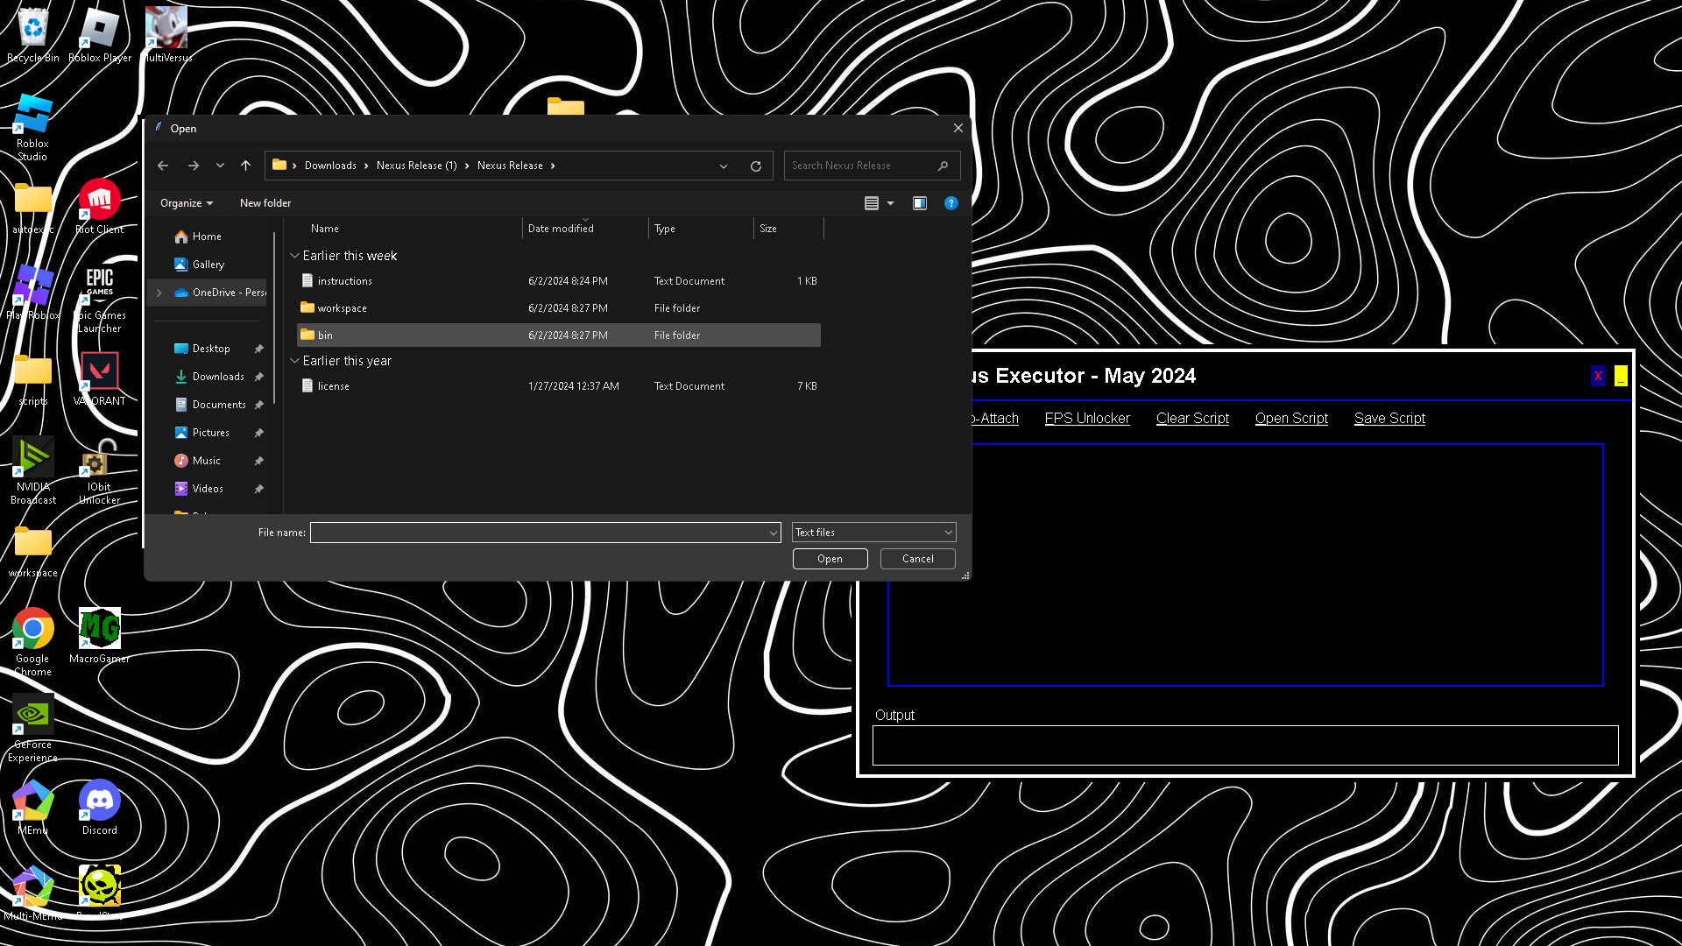Click FPS Unlocker in executor menu

pyautogui.click(x=1087, y=419)
